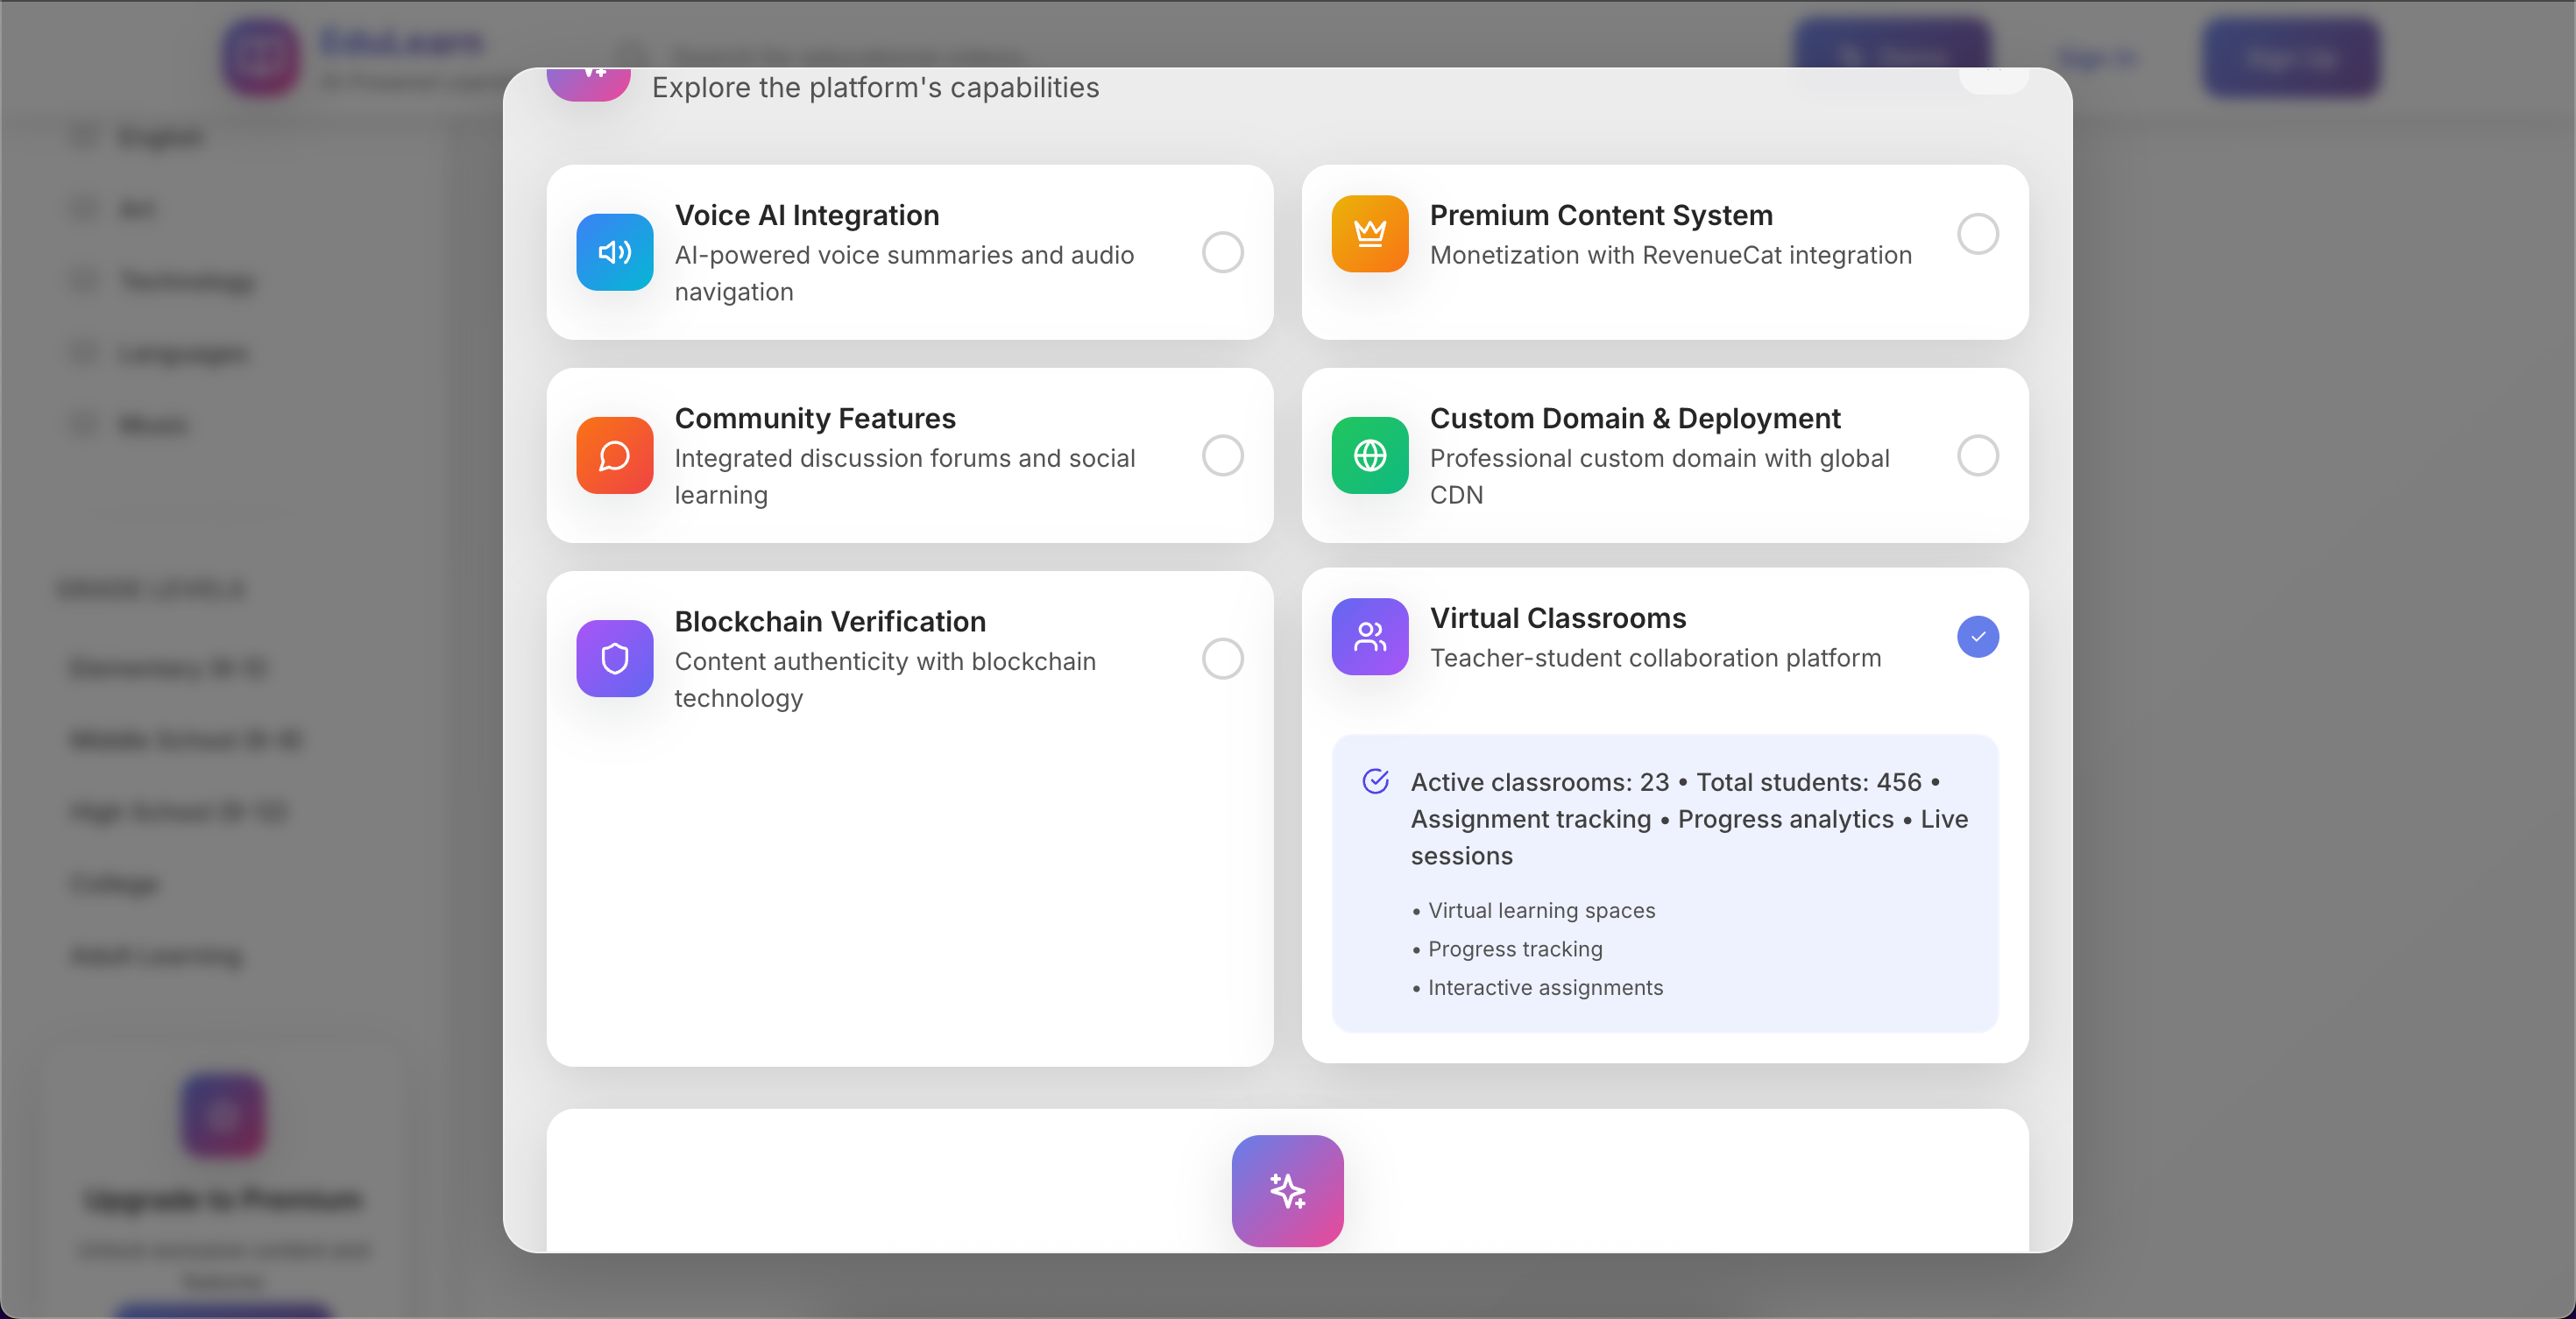Click the Voice AI speaker icon
Viewport: 2576px width, 1319px height.
point(614,253)
